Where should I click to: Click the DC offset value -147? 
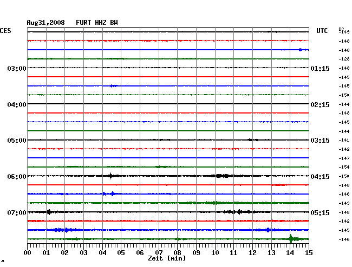pyautogui.click(x=344, y=158)
